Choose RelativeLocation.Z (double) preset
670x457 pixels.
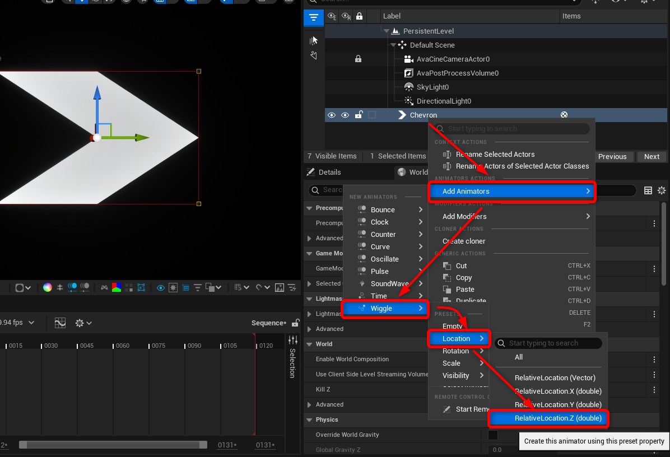[x=548, y=418]
